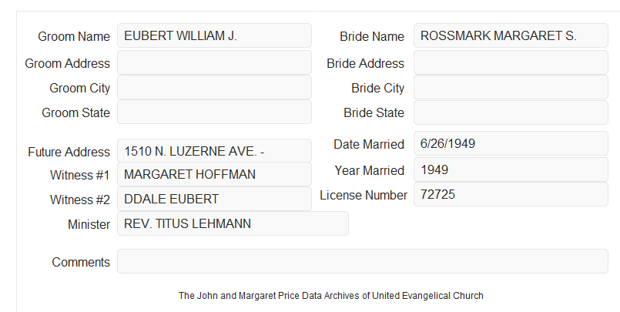
Task: Click the License Number label
Action: [x=364, y=196]
